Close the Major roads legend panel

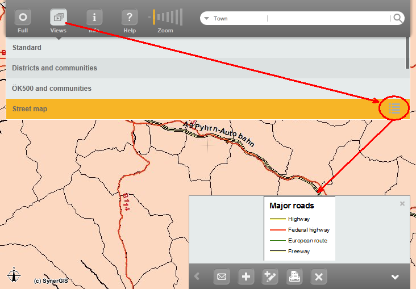point(402,203)
